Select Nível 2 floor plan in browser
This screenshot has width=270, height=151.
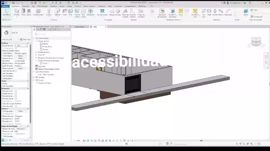[x=46, y=44]
